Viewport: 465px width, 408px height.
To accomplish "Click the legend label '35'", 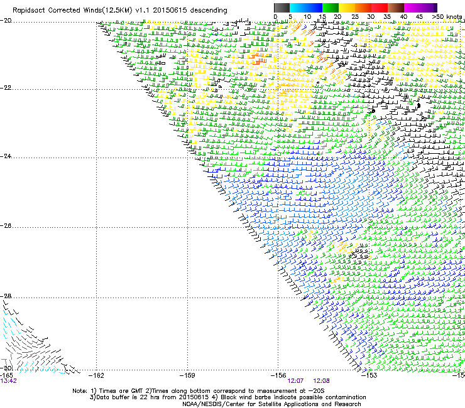I will (387, 17).
